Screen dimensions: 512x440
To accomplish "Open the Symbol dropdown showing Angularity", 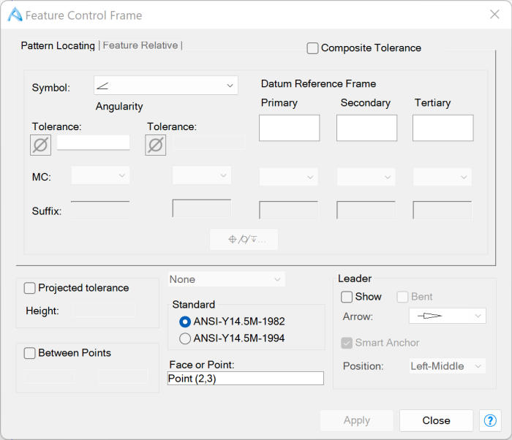I will click(166, 86).
